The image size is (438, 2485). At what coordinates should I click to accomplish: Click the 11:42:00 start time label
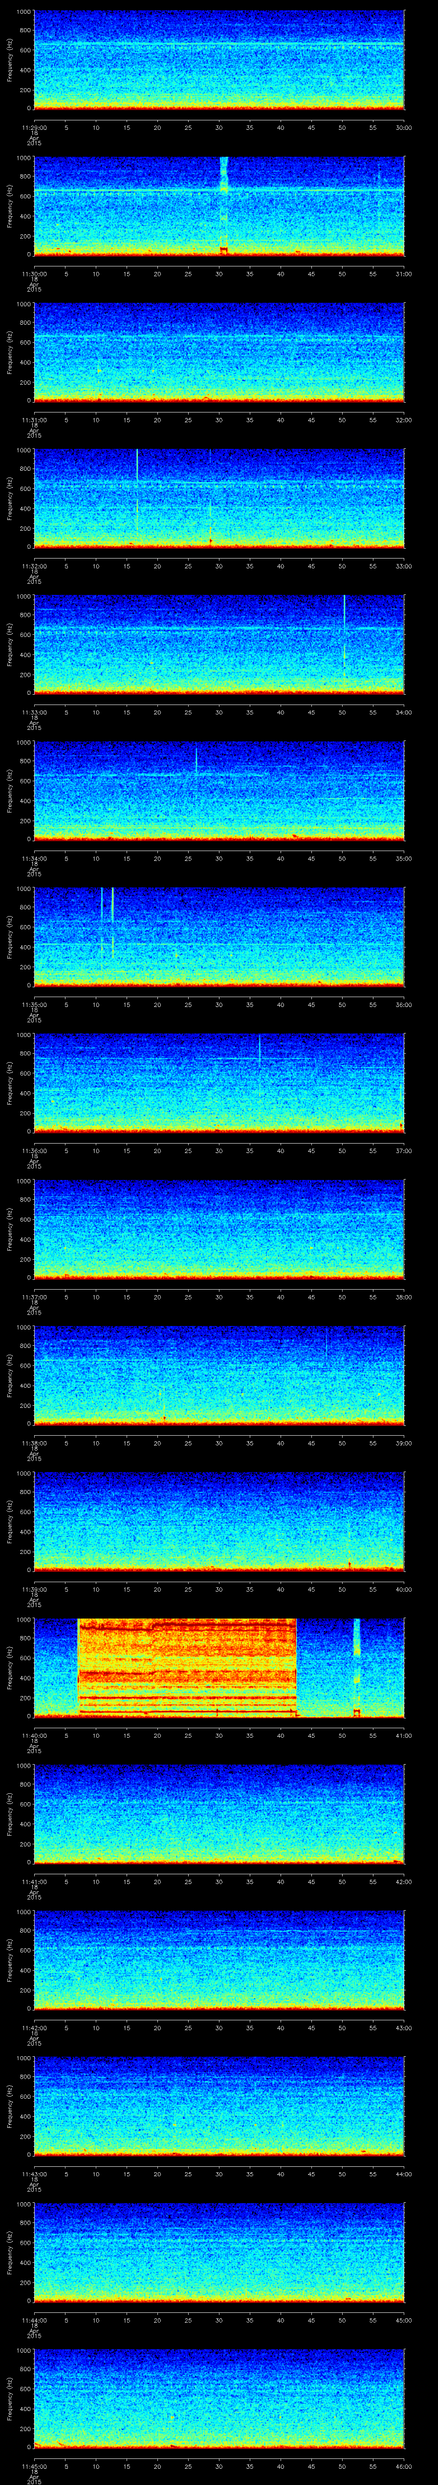pos(34,2028)
